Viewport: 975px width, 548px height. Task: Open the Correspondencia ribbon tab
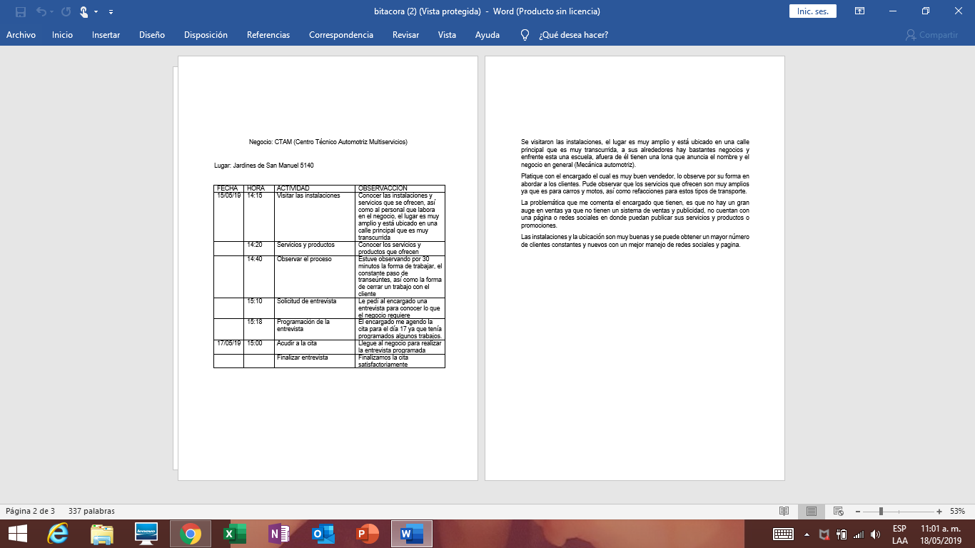coord(341,35)
